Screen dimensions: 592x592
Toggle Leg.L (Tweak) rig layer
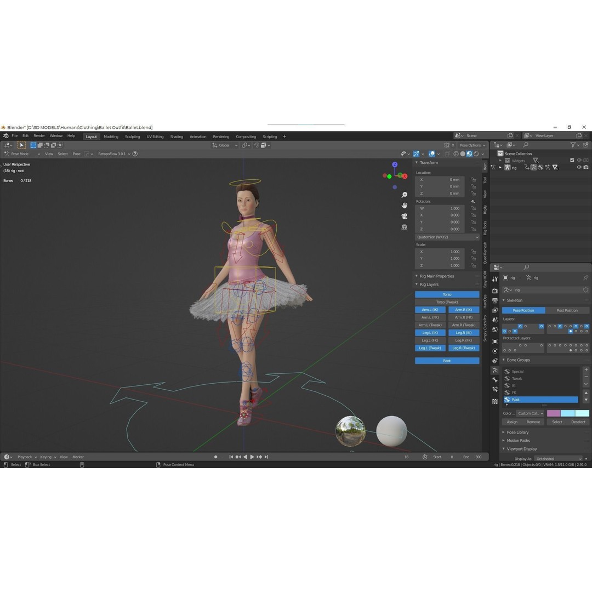pyautogui.click(x=430, y=348)
